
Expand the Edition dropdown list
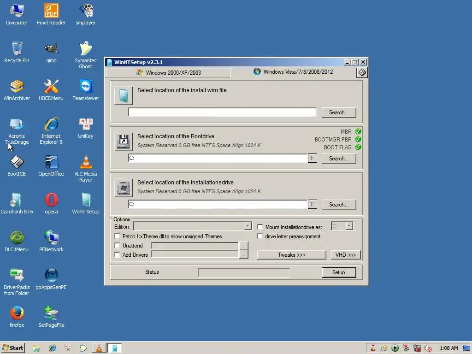click(x=248, y=226)
